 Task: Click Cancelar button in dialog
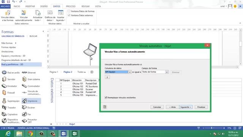(157, 107)
